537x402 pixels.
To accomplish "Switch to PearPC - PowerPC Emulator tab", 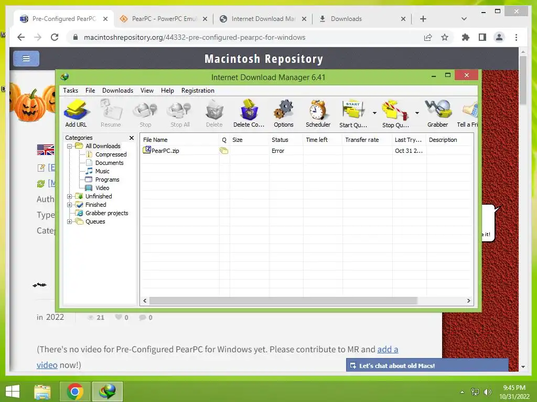I will click(x=164, y=19).
